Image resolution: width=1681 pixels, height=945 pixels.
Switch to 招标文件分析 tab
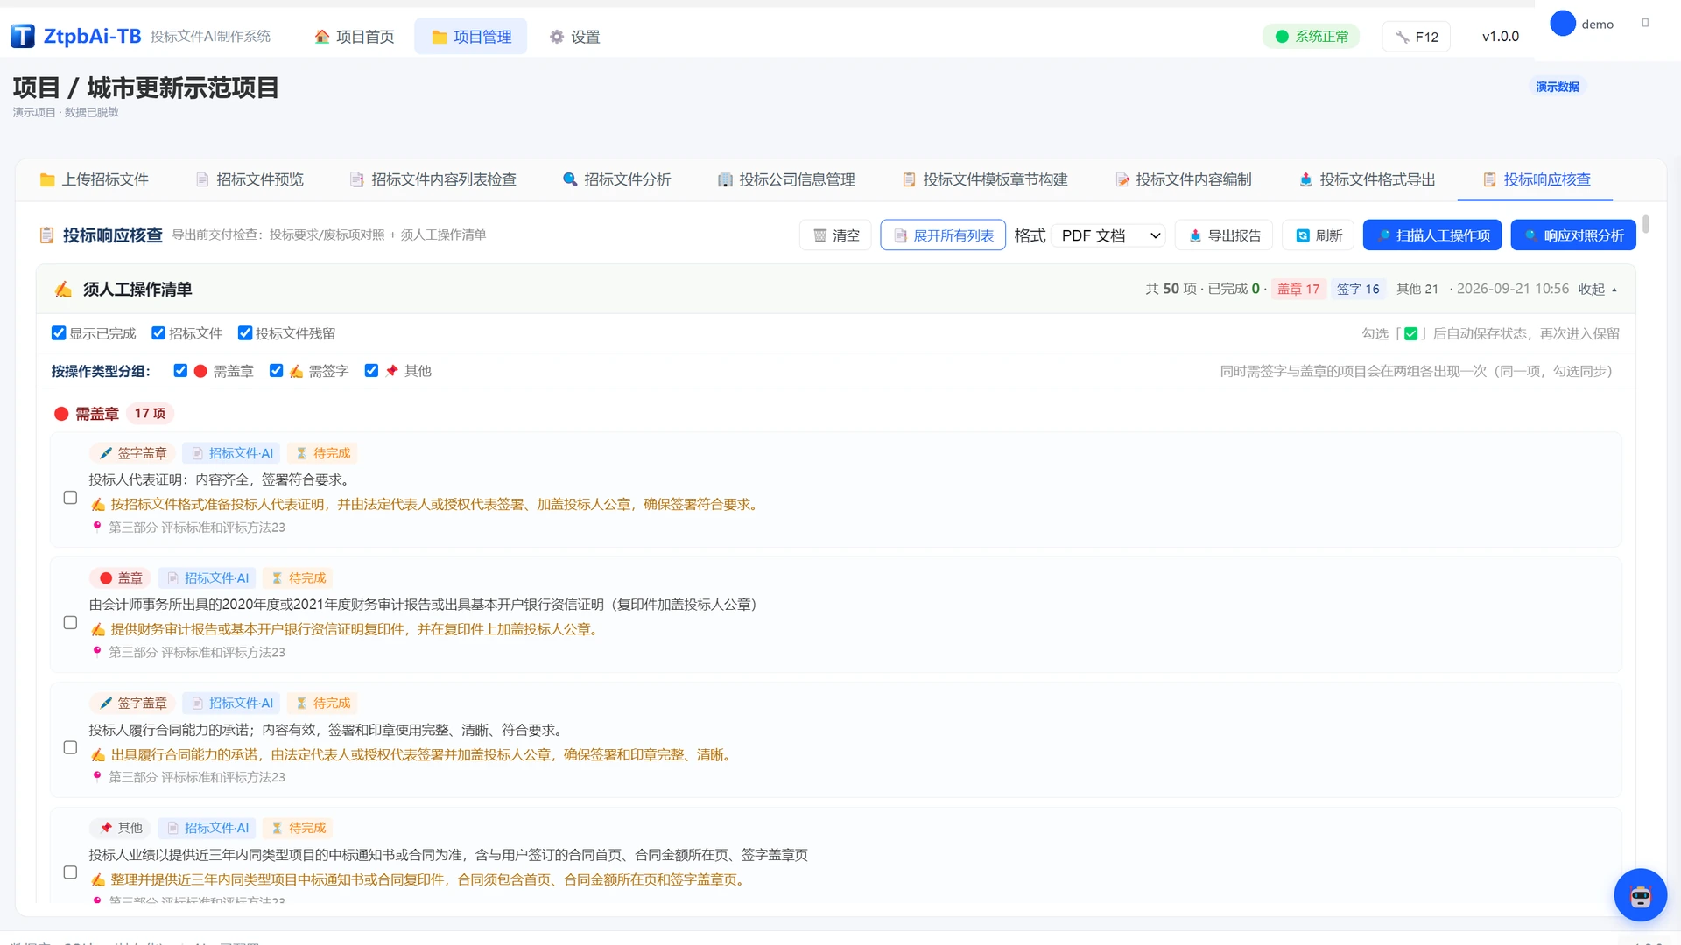pos(616,179)
